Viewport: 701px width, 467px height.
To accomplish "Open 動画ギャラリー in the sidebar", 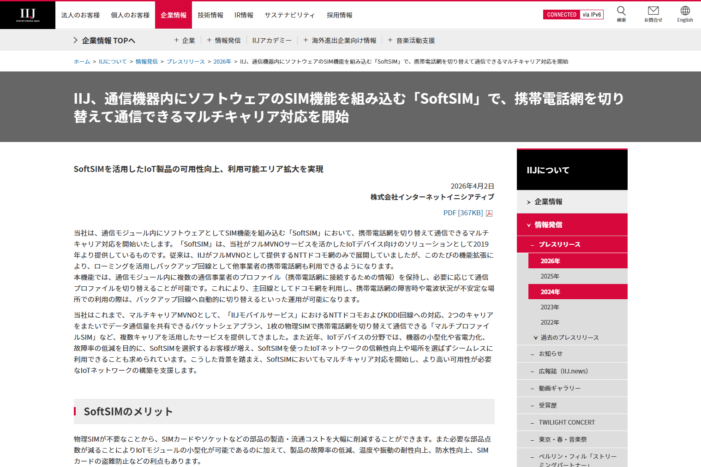I will pos(572,388).
